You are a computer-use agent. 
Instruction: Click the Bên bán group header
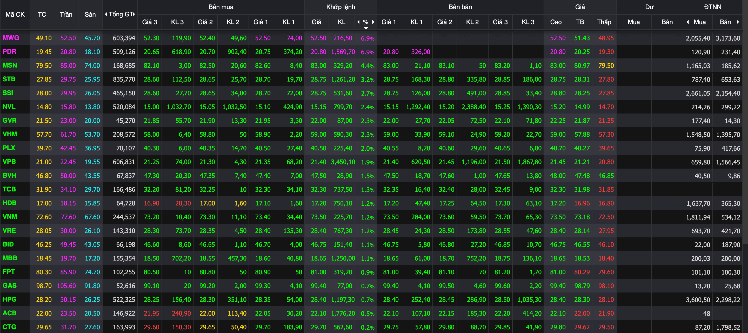(x=460, y=7)
